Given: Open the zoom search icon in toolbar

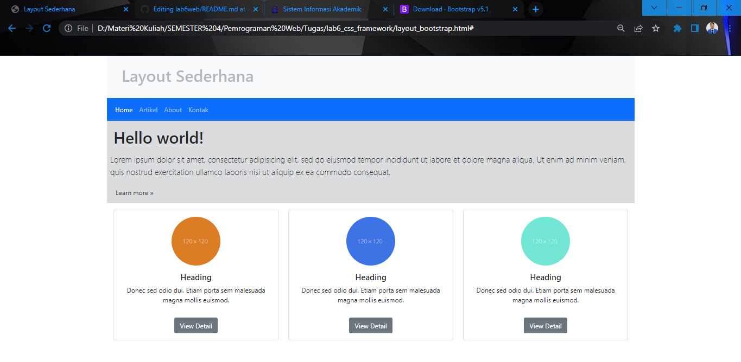Looking at the screenshot, I should point(620,28).
